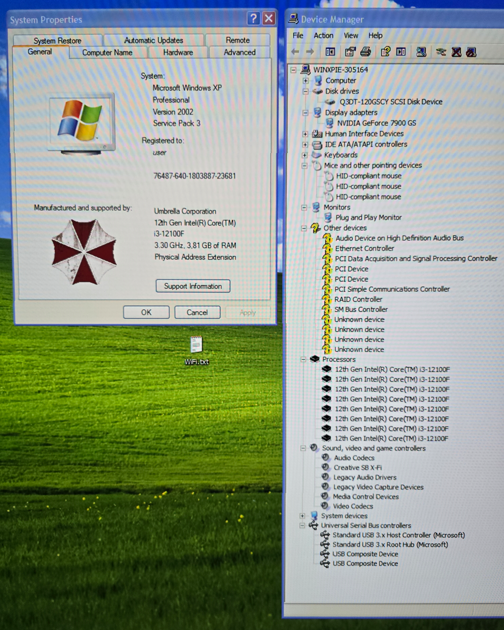This screenshot has width=504, height=630.
Task: Collapse Sound, video and game controllers
Action: tap(302, 448)
